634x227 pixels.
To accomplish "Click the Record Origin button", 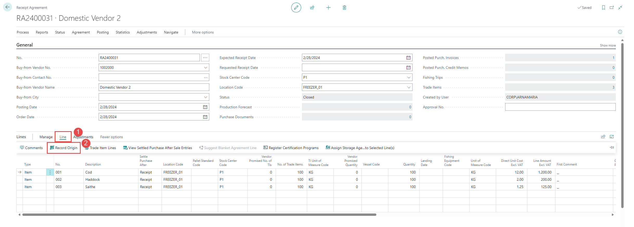I will coord(64,148).
